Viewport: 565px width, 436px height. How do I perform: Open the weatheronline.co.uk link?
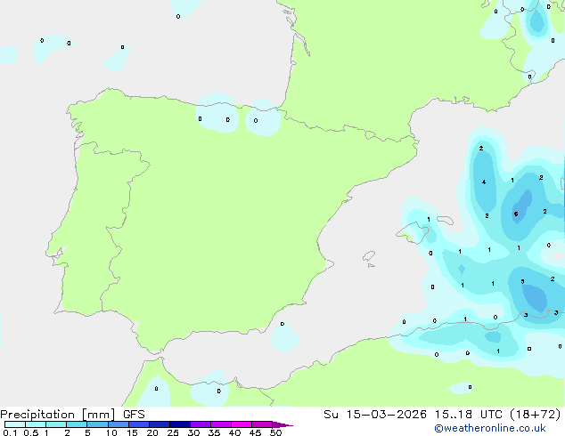(x=490, y=428)
